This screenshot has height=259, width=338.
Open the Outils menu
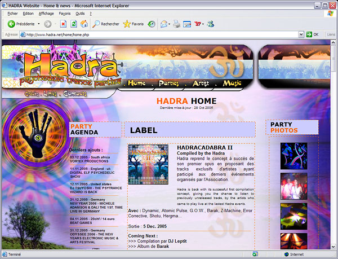click(80, 14)
